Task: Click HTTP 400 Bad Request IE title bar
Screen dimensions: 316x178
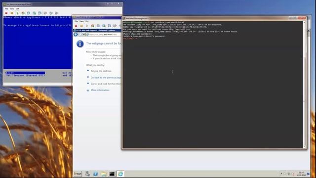Action: click(97, 30)
